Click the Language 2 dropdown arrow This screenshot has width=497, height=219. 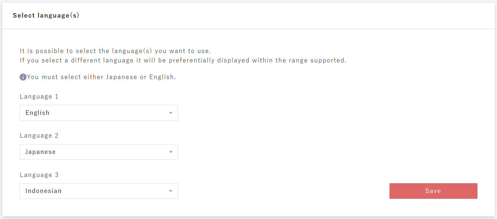170,152
